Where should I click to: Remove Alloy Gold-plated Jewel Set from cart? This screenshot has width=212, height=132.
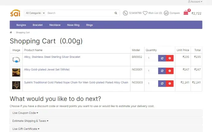click(170, 71)
